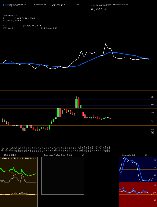Click the 'Stochastics & R SI' panel title
Viewport: 157px width, 207px height.
134,155
